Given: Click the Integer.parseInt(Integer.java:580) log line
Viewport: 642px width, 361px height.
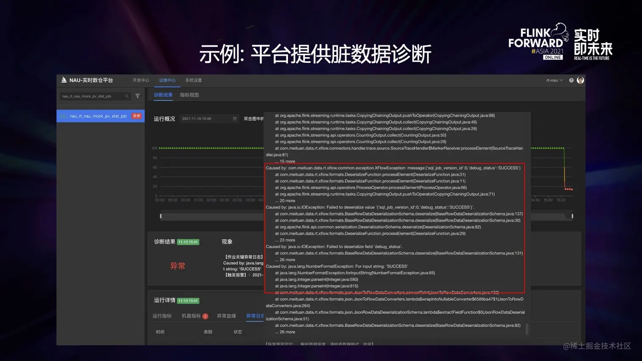Looking at the screenshot, I should point(316,280).
